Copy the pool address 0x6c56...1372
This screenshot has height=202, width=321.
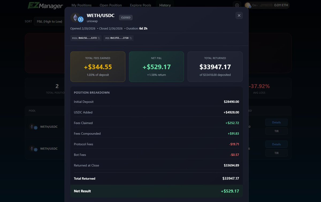point(99,38)
